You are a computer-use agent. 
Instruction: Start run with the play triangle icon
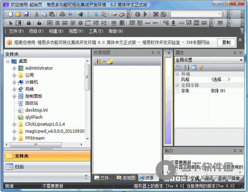click(x=145, y=14)
